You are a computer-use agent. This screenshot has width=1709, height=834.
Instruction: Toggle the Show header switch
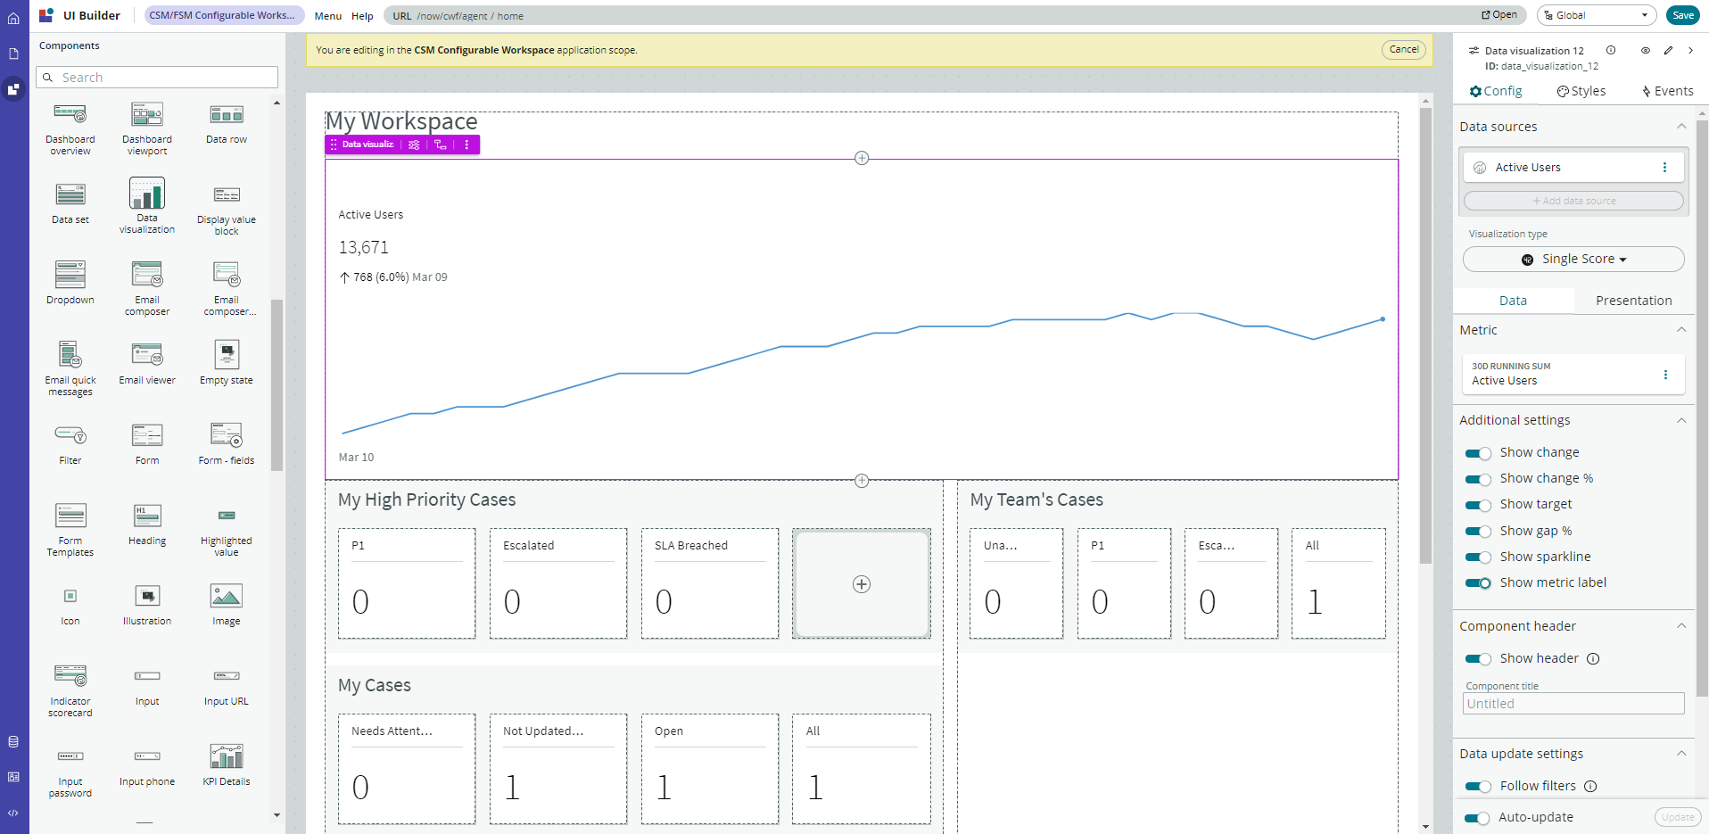click(1478, 659)
